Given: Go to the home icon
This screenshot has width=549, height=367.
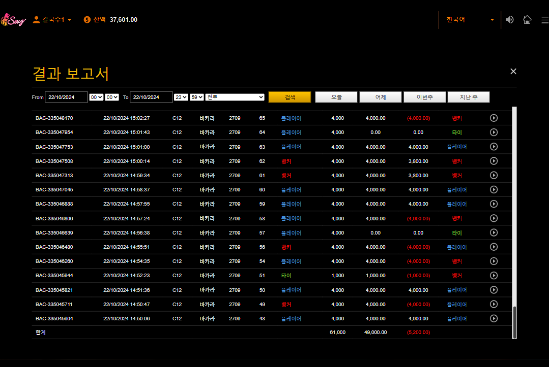Looking at the screenshot, I should (527, 20).
